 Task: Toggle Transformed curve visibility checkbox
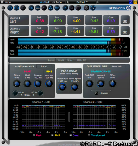(x=89, y=136)
